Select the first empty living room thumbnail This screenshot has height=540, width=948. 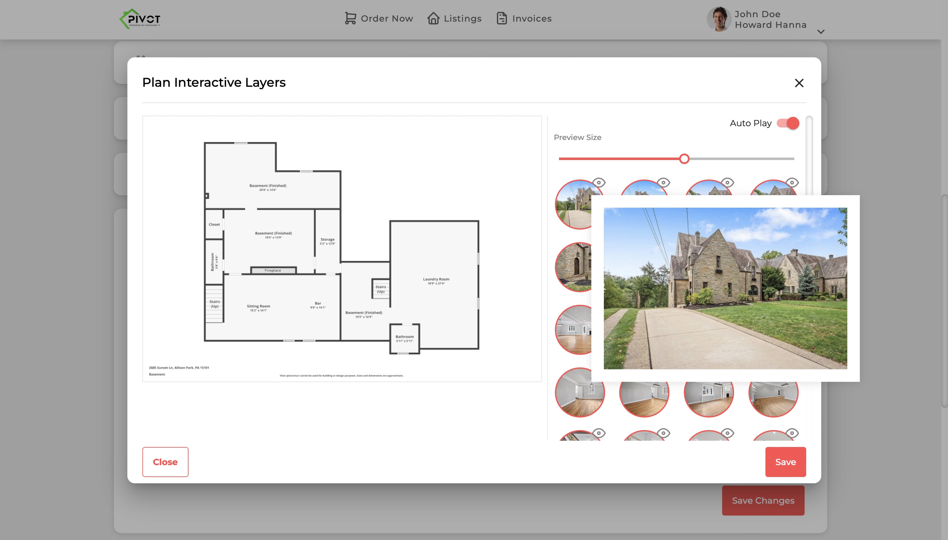[x=574, y=330]
